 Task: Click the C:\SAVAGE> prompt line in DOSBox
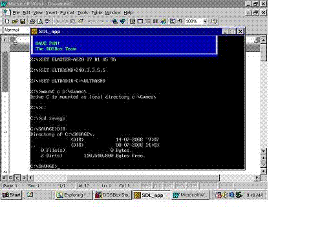pyautogui.click(x=45, y=166)
